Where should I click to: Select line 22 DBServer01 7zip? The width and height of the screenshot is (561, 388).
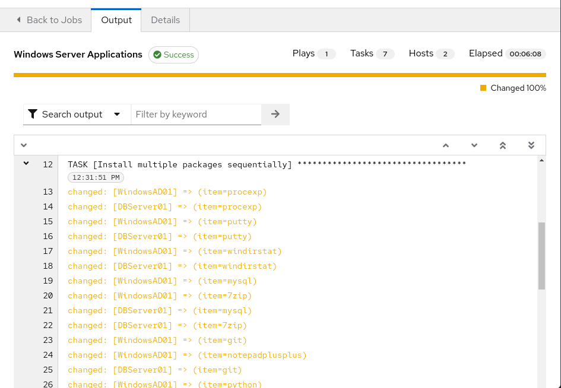click(x=157, y=326)
